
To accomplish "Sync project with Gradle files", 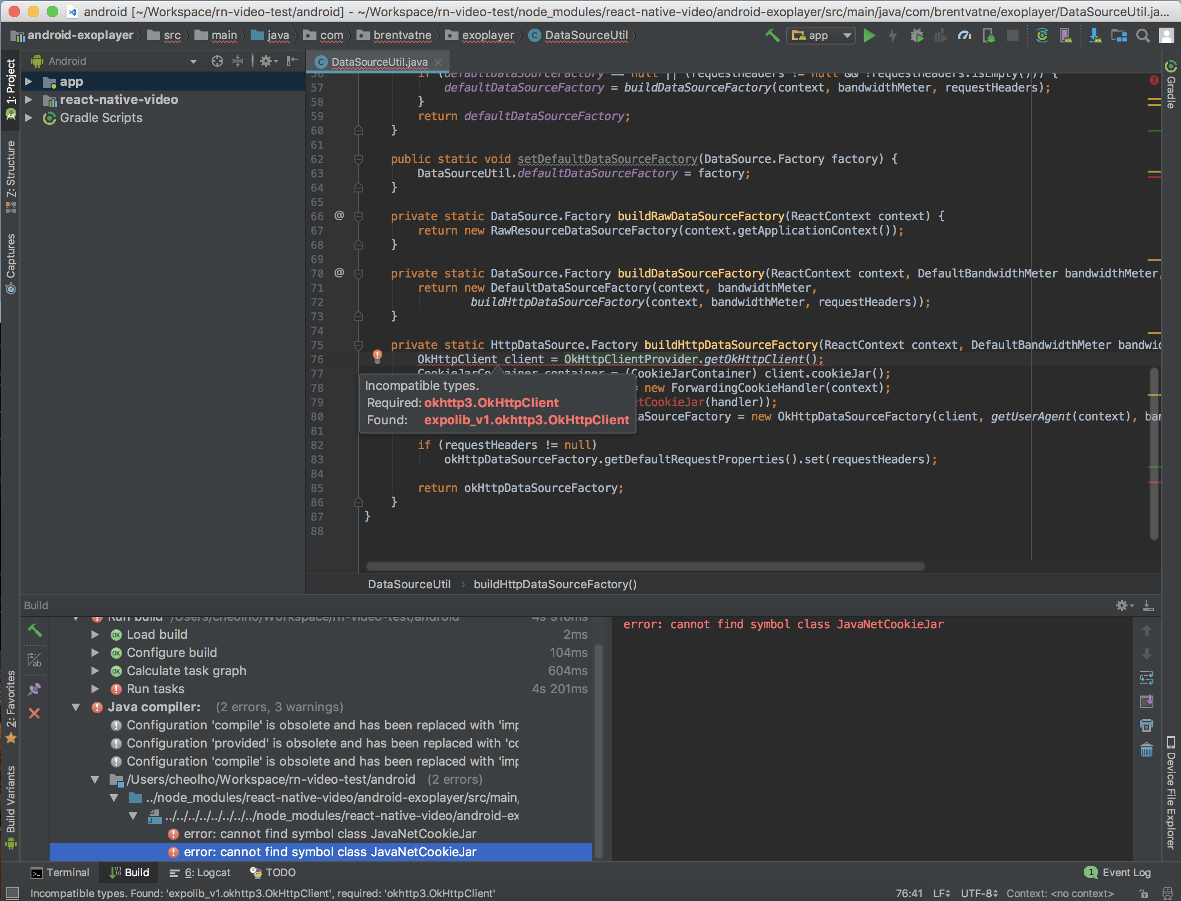I will pyautogui.click(x=1042, y=35).
